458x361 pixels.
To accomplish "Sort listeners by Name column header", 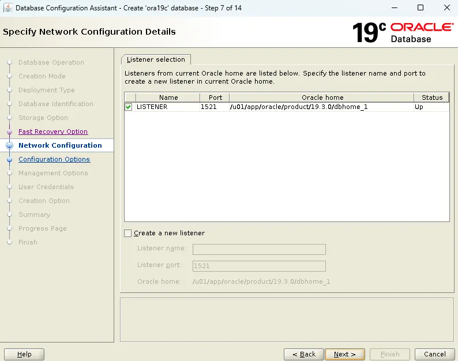I will pos(168,97).
